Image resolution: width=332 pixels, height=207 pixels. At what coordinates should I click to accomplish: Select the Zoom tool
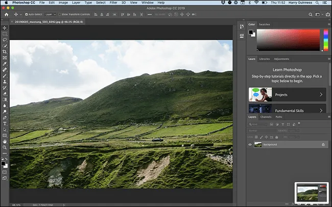(x=5, y=147)
